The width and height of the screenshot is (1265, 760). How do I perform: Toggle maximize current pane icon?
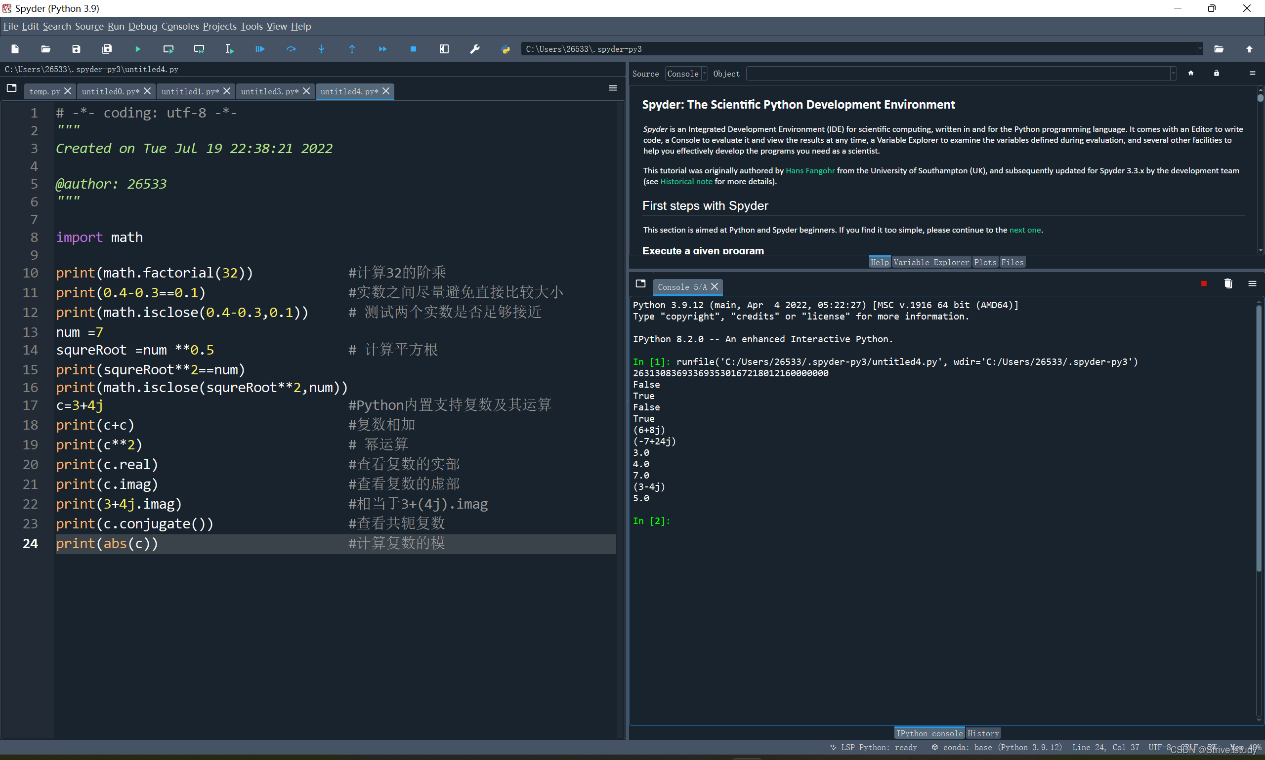click(444, 49)
